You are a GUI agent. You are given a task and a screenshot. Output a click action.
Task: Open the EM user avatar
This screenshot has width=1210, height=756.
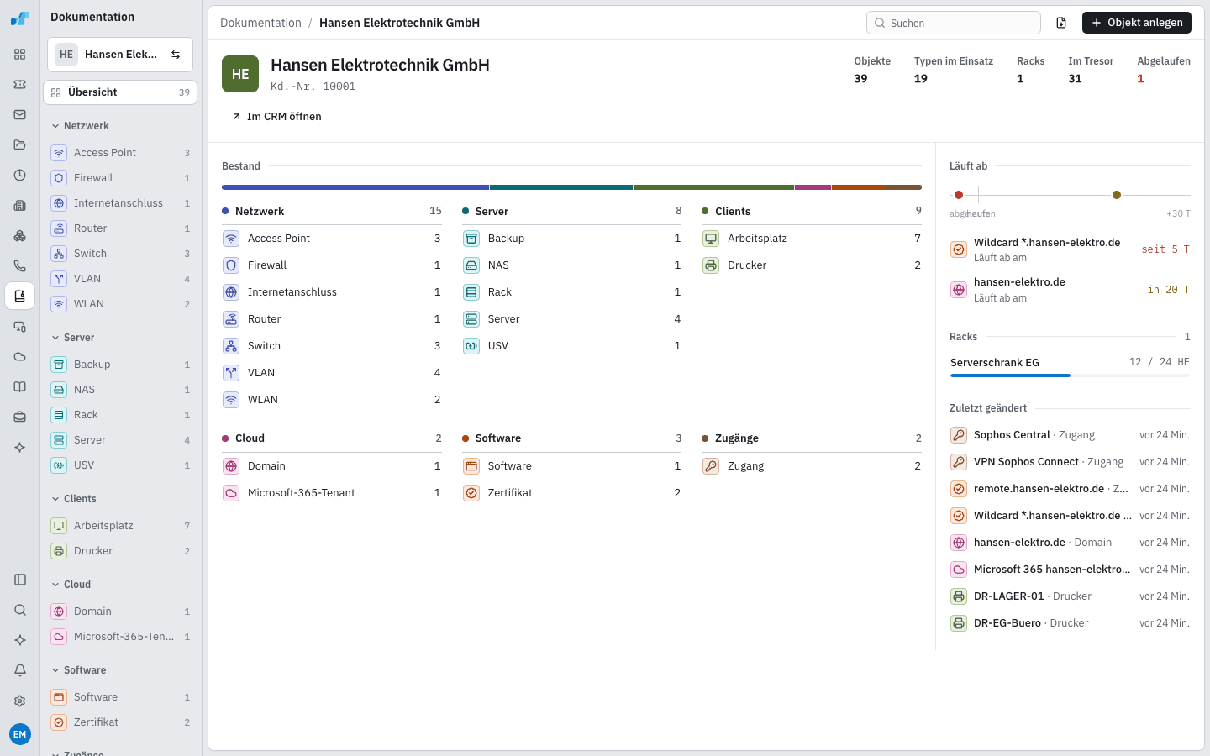(x=20, y=734)
